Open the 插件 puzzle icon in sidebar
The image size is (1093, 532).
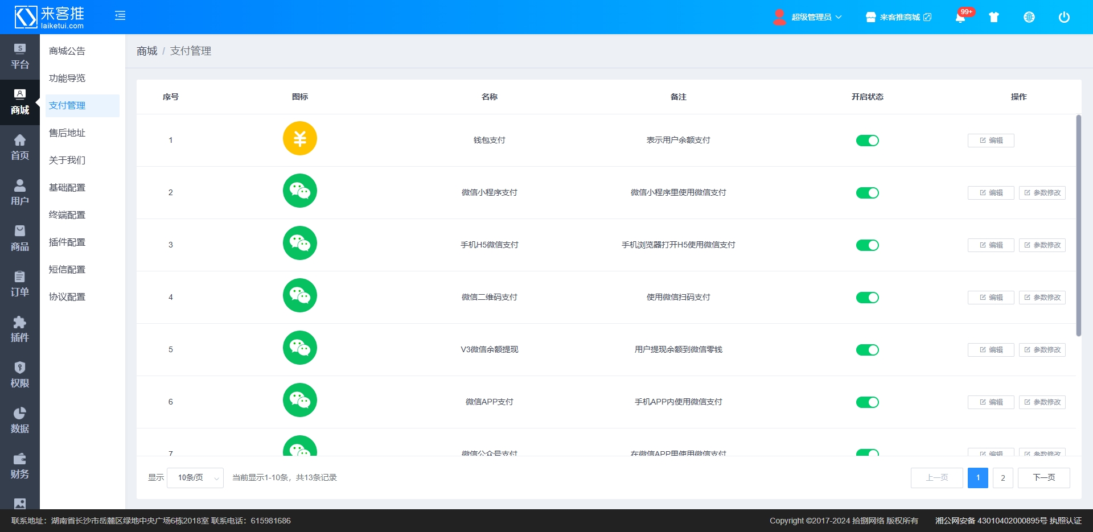19,329
